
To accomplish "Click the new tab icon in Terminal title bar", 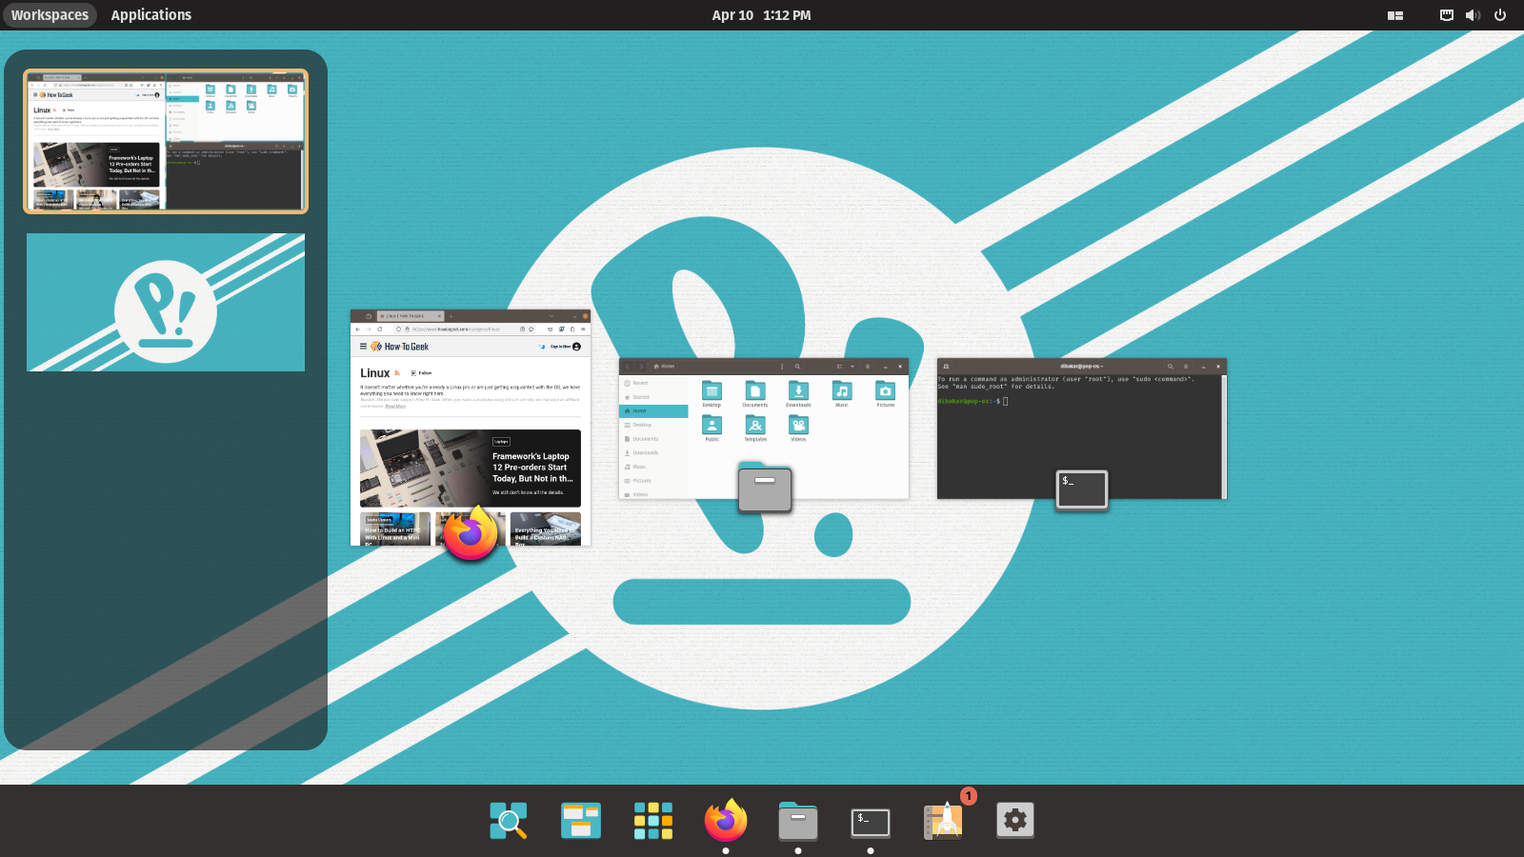I will (x=946, y=367).
